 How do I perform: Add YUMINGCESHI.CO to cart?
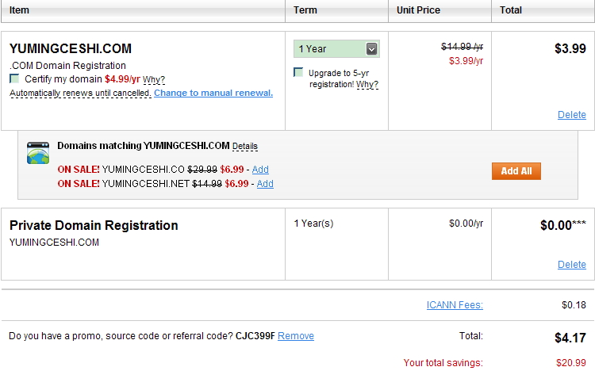tap(260, 170)
